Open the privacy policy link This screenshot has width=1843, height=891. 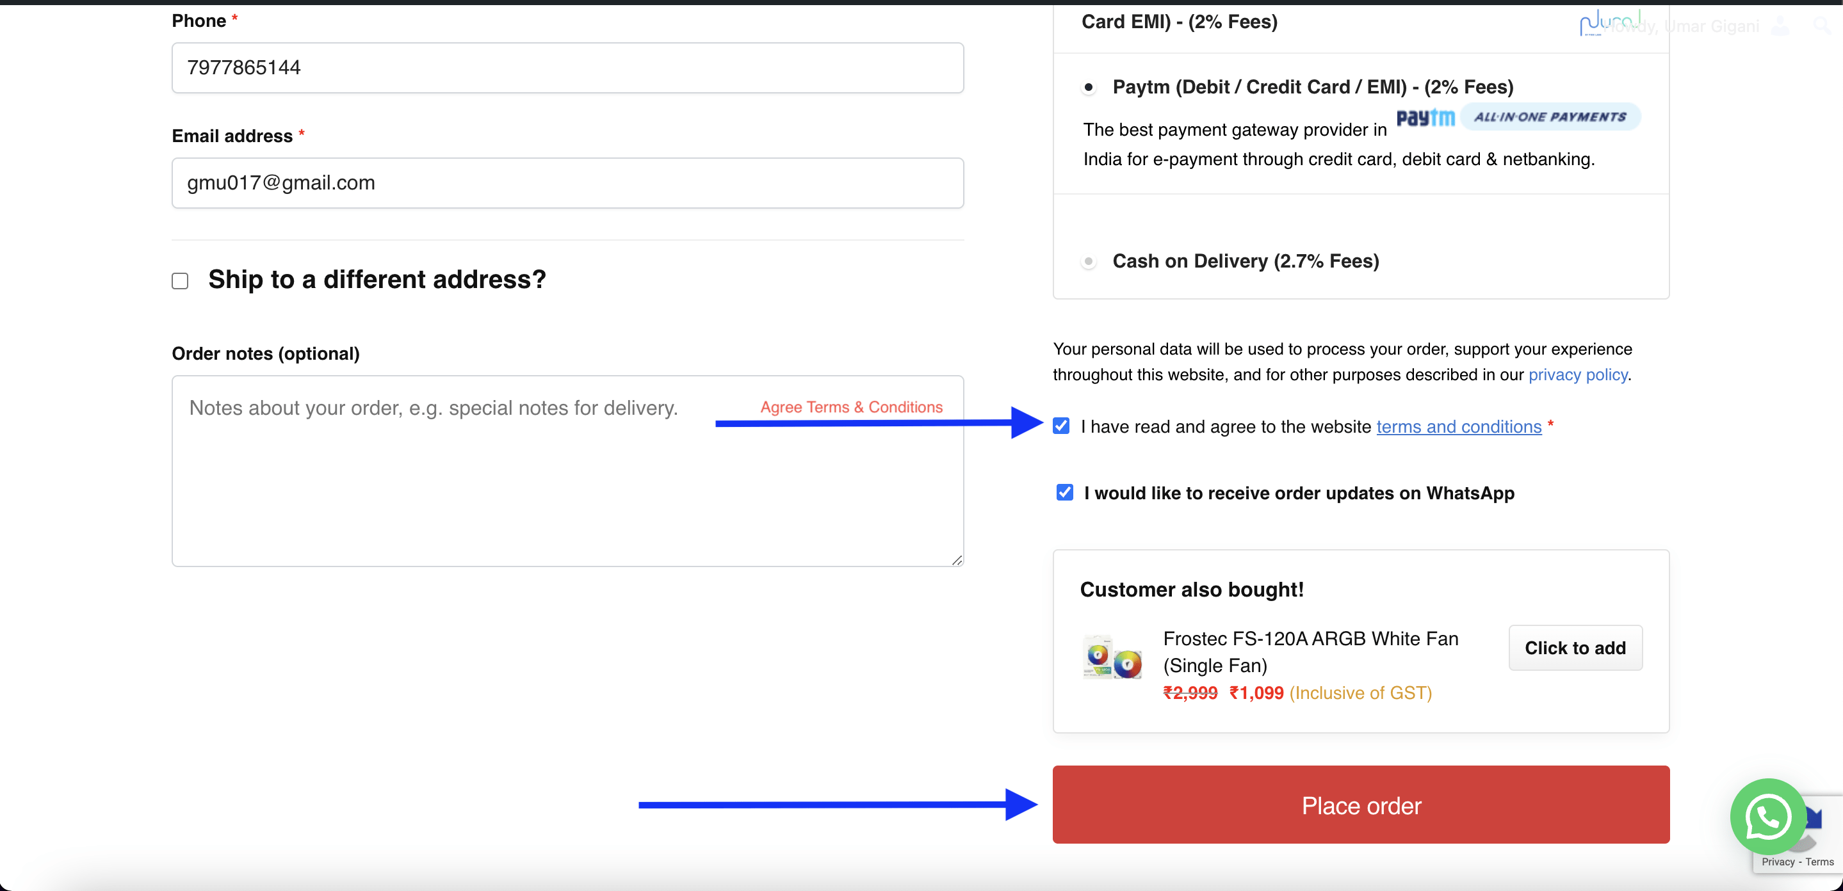coord(1578,374)
